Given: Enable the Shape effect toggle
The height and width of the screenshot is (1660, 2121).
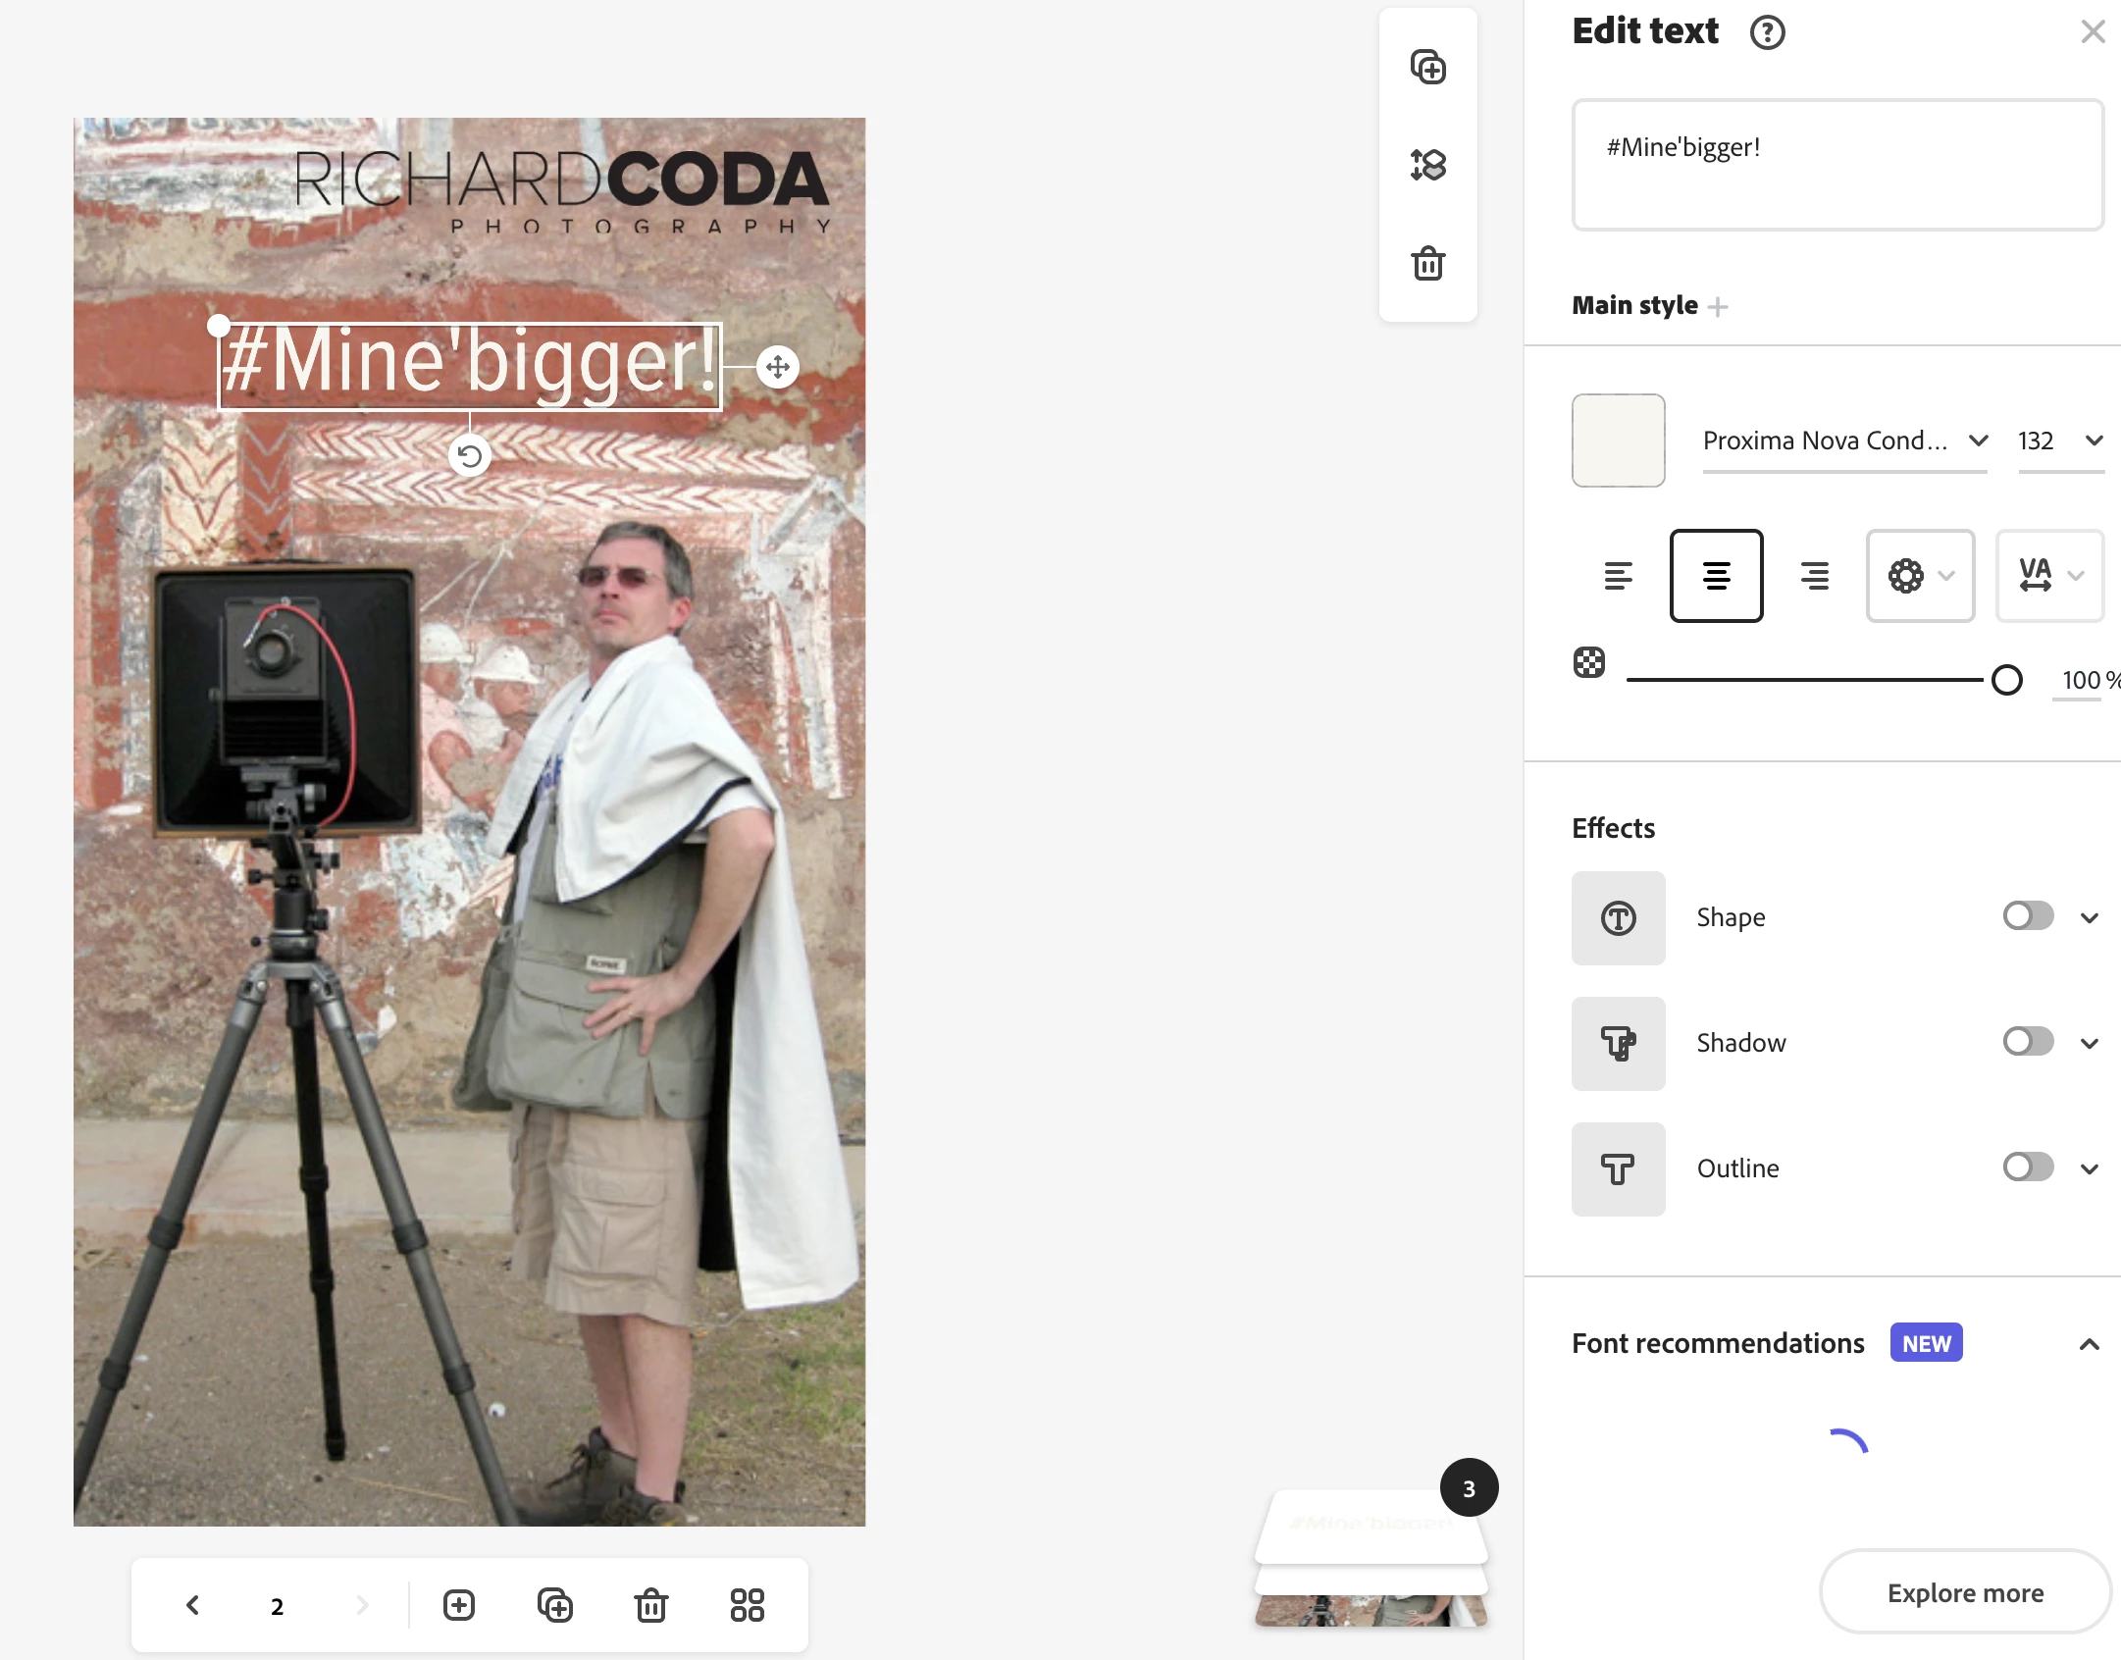Looking at the screenshot, I should click(2027, 916).
